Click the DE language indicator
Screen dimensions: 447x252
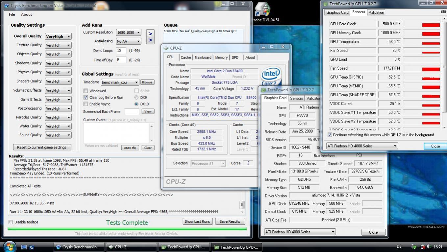(399, 246)
